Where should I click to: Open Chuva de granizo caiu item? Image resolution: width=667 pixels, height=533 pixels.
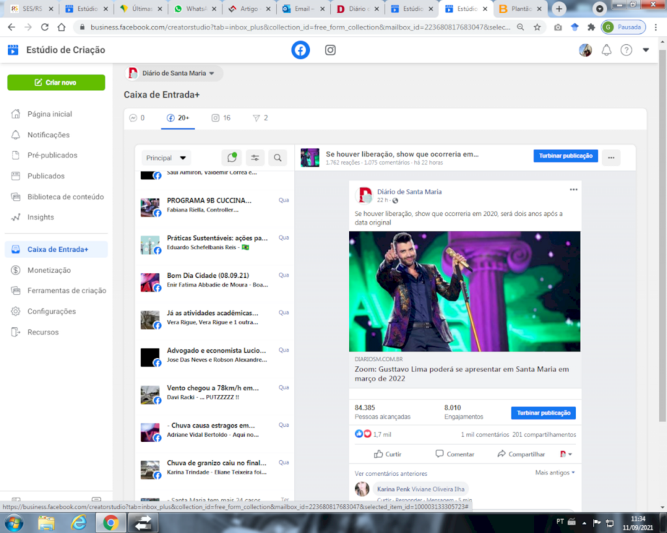pos(215,469)
